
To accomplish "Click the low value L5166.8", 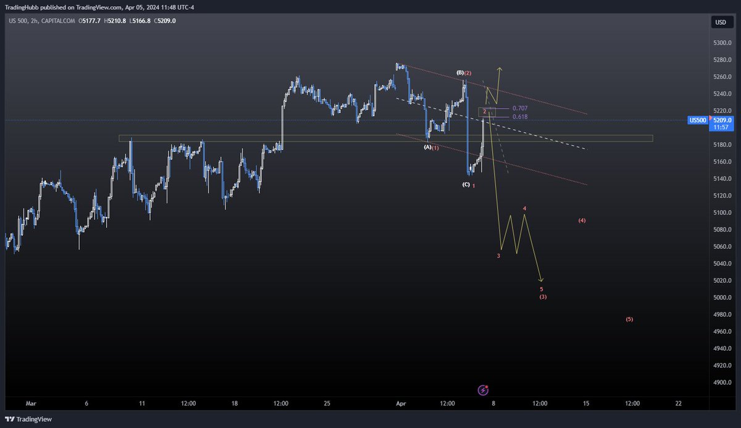I will pyautogui.click(x=140, y=20).
